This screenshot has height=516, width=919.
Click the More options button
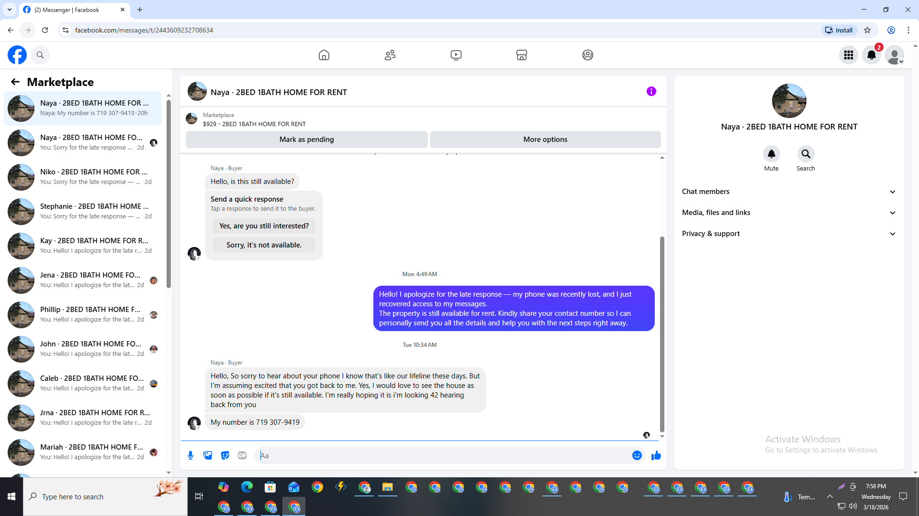[545, 140]
